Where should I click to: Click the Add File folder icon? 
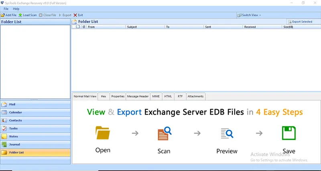pos(3,15)
